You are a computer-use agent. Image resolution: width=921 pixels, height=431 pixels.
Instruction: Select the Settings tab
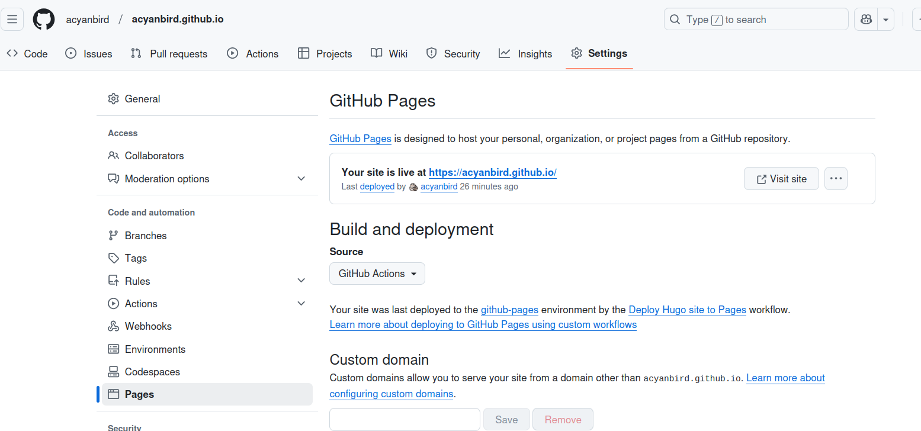[599, 54]
